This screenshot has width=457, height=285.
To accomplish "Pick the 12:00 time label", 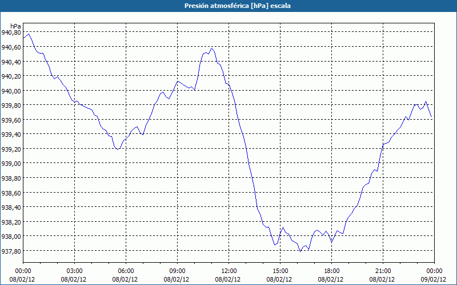I will [x=229, y=271].
